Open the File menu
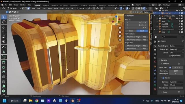 coord(6,5)
